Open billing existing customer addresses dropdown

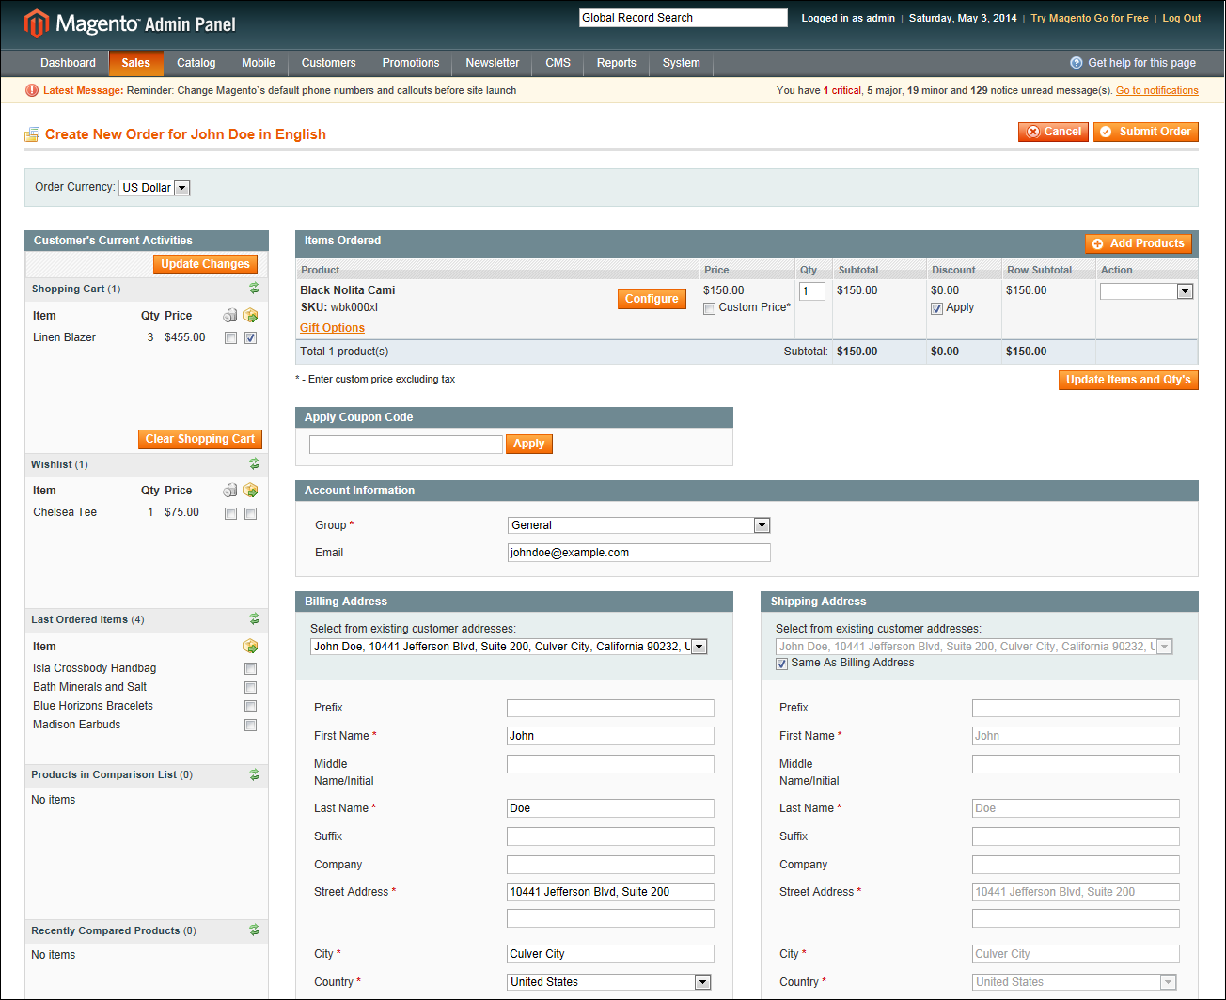pos(509,647)
